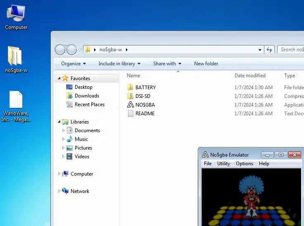This screenshot has width=304, height=226.
Task: Select the DSI-SD compressed folder icon
Action: (130, 96)
